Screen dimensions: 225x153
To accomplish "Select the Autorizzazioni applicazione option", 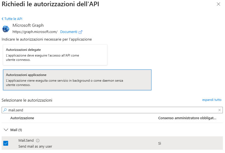I will click(77, 80).
